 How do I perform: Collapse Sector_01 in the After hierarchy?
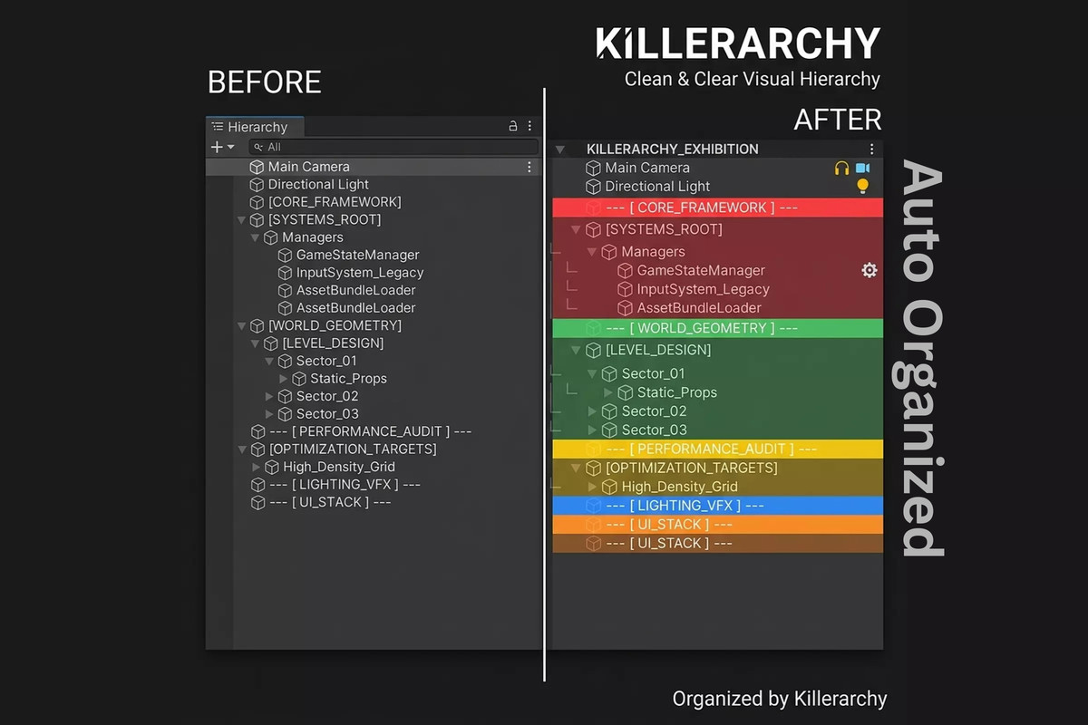tap(591, 373)
